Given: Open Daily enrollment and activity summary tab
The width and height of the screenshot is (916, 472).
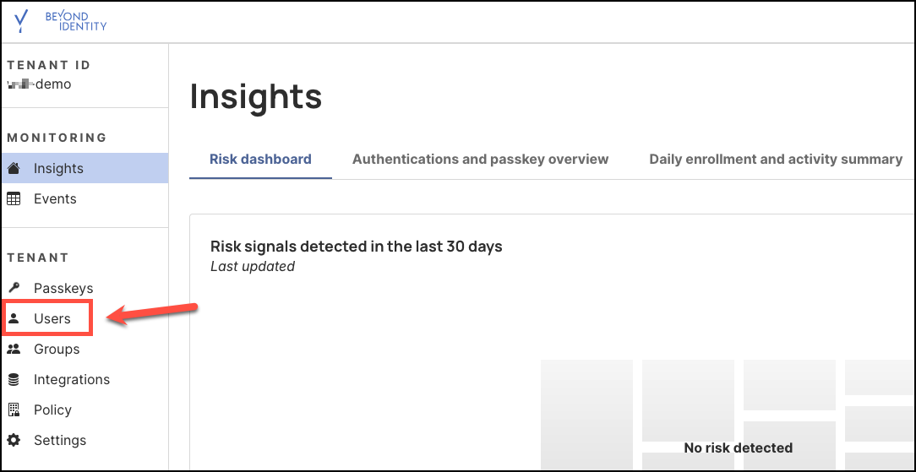Looking at the screenshot, I should [776, 159].
